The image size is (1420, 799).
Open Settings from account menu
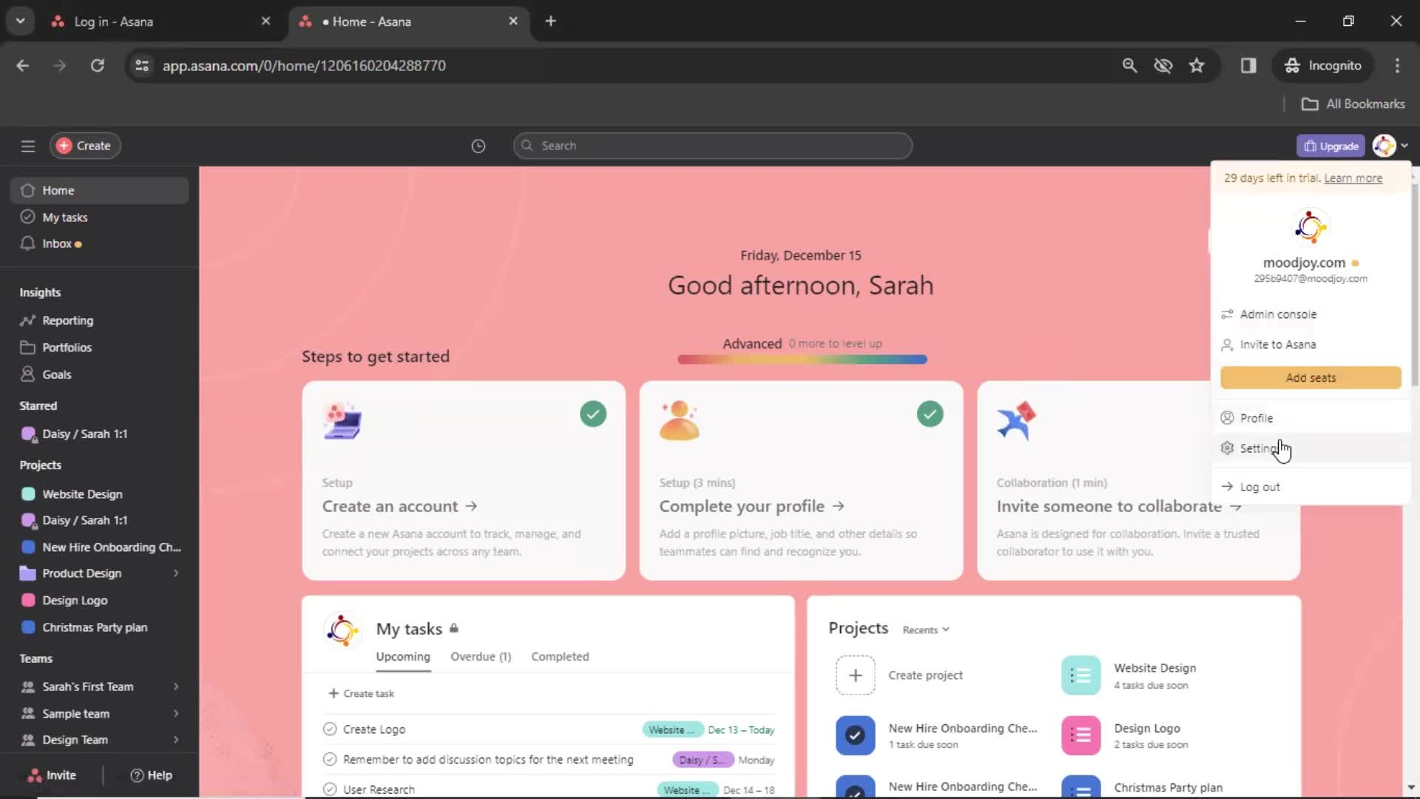(1311, 448)
